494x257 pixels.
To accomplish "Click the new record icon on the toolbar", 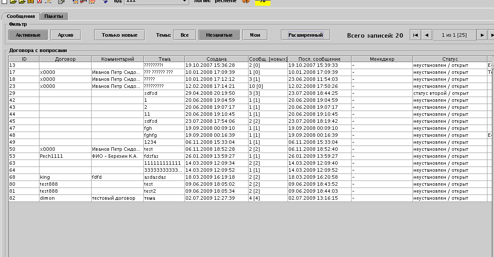I will point(5,2).
